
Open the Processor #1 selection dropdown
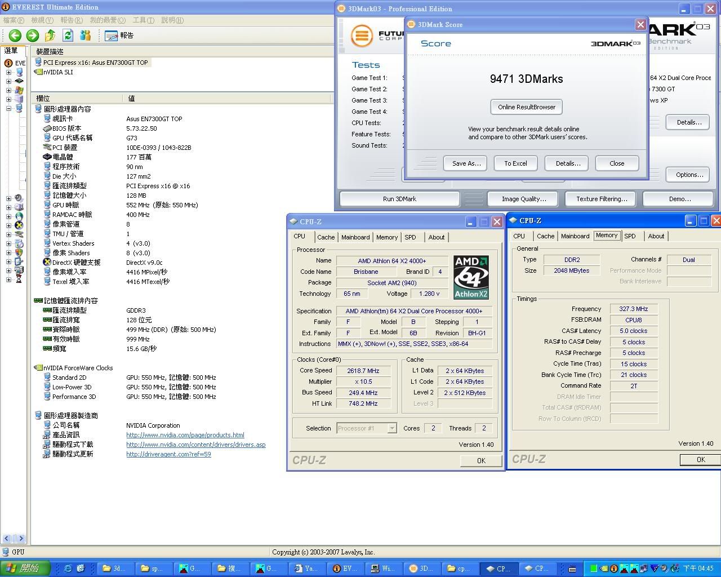pyautogui.click(x=392, y=428)
